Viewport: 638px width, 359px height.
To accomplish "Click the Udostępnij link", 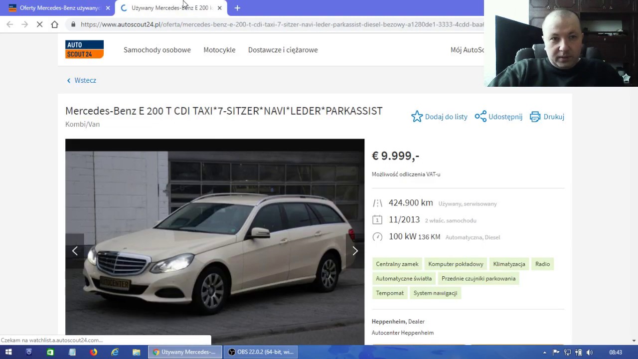I will (505, 117).
